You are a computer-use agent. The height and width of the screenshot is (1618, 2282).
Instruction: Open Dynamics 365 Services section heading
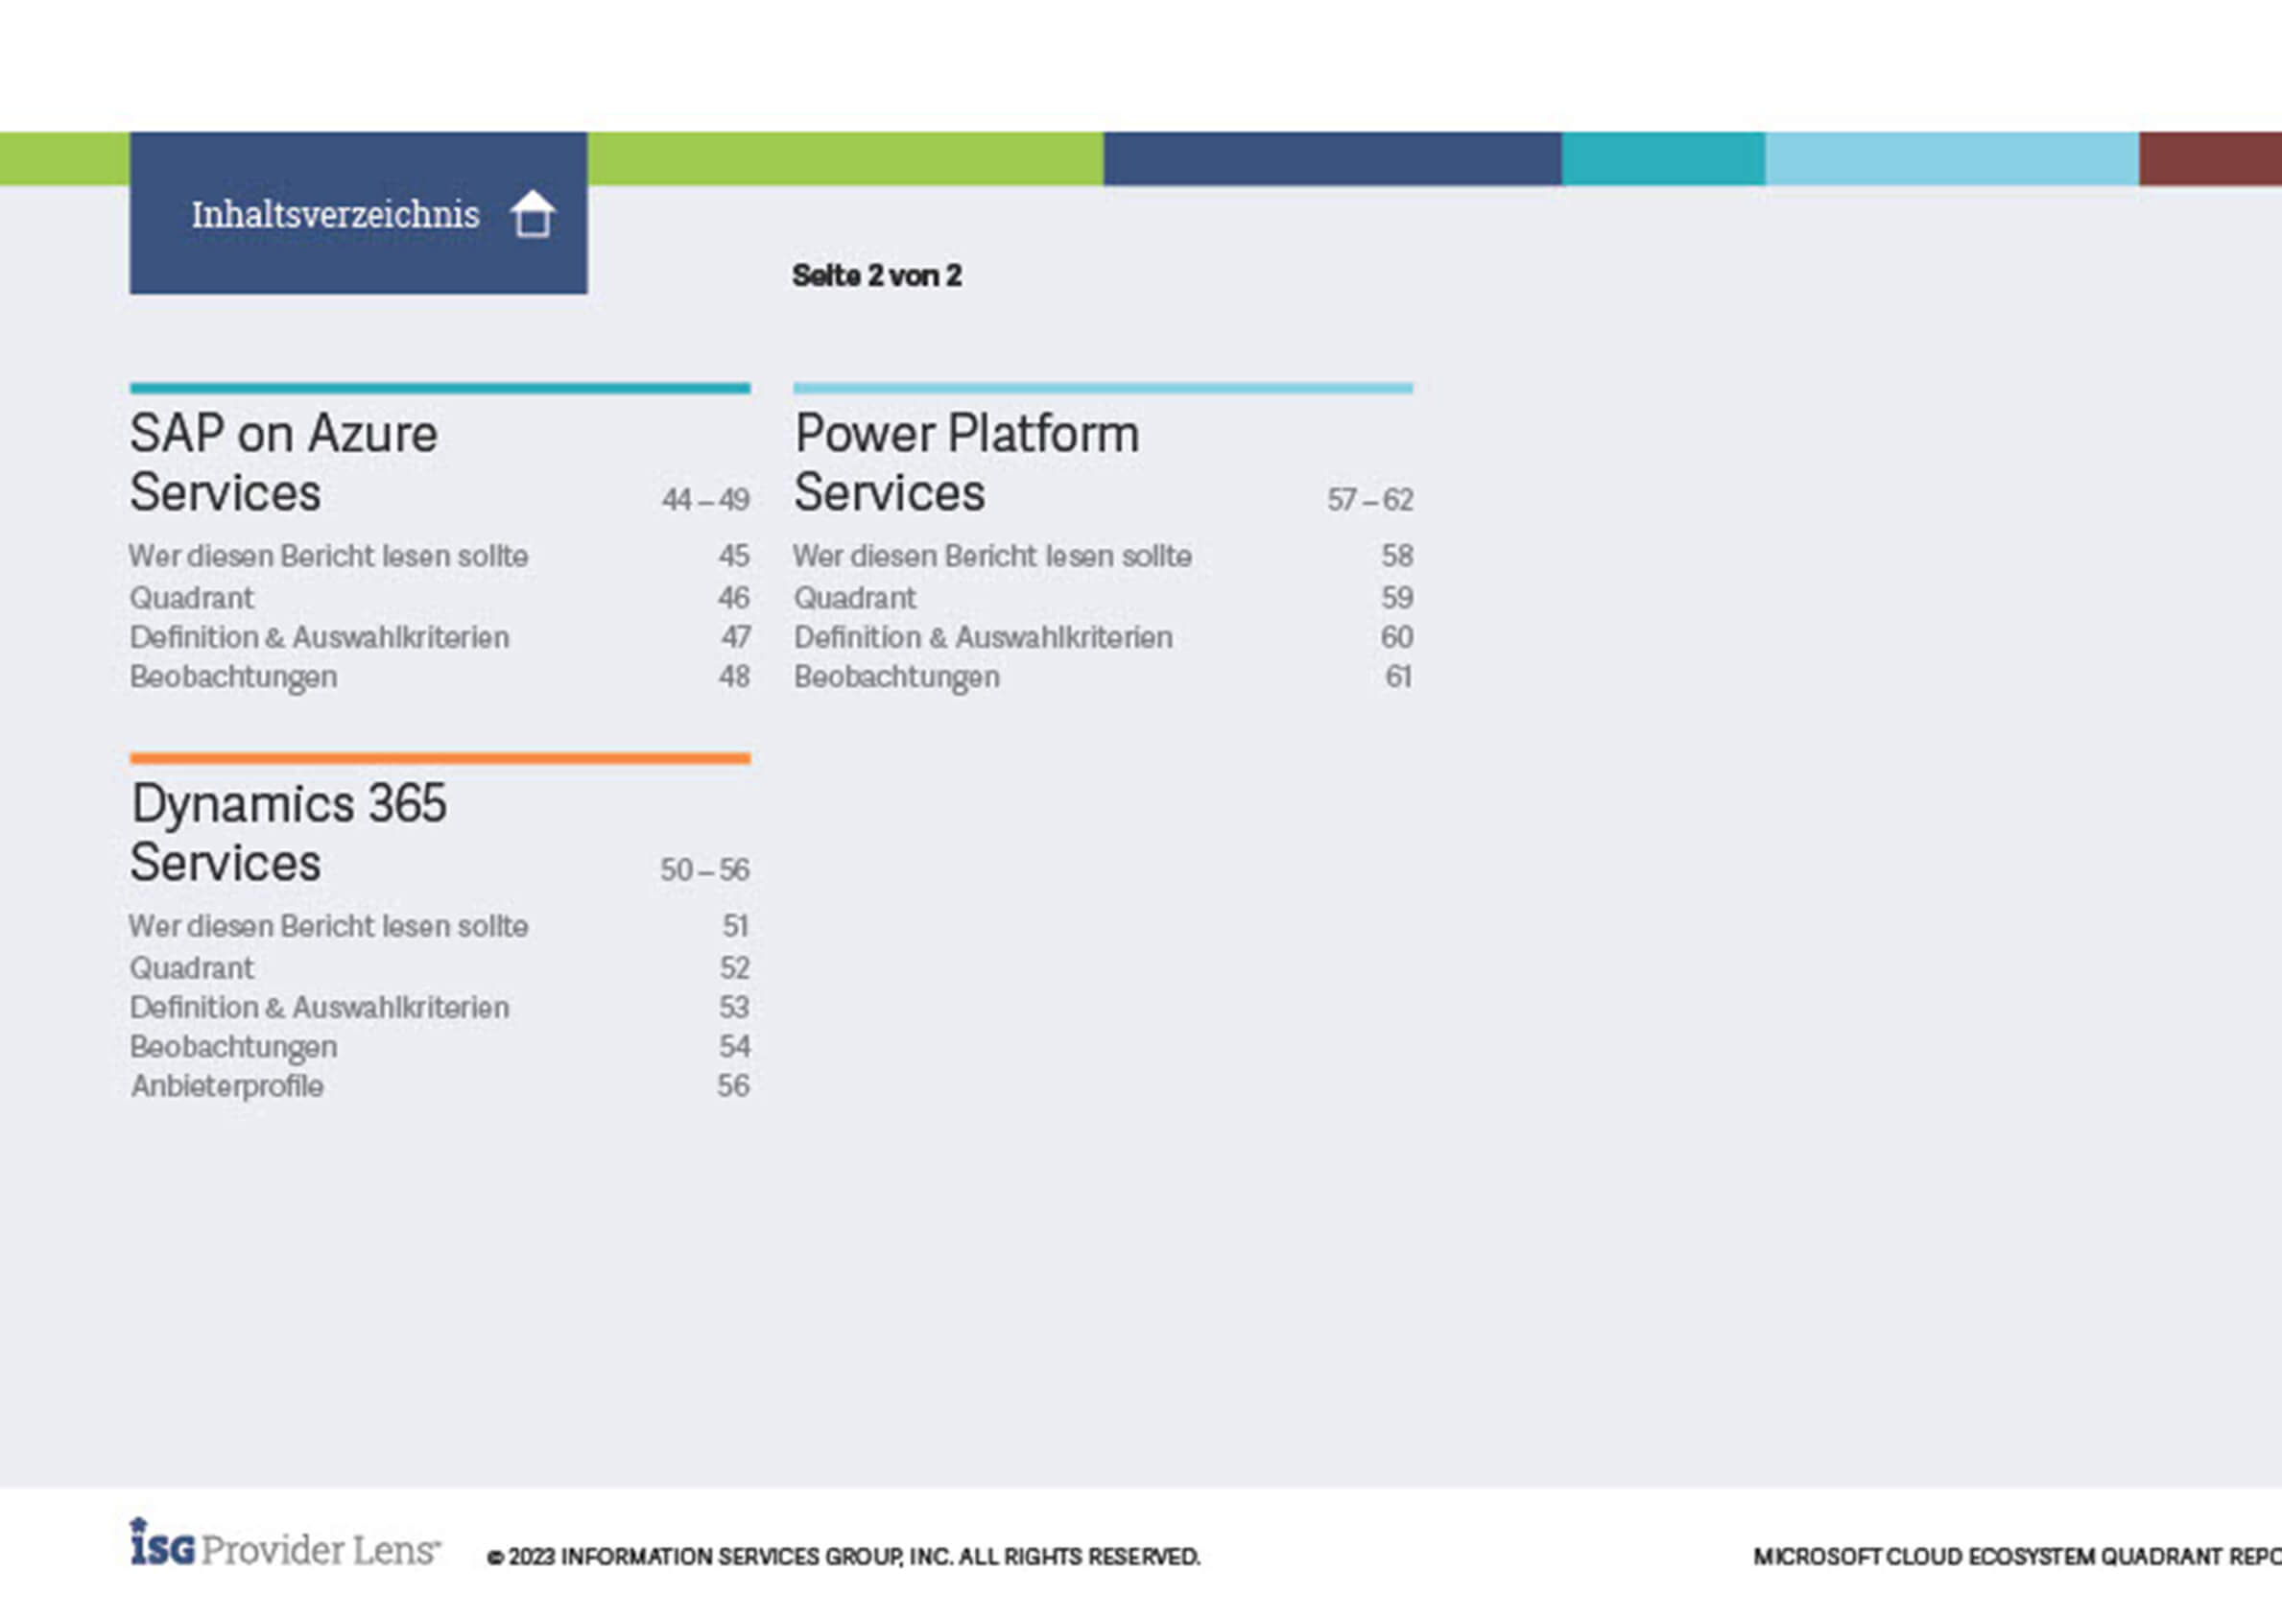coord(289,832)
